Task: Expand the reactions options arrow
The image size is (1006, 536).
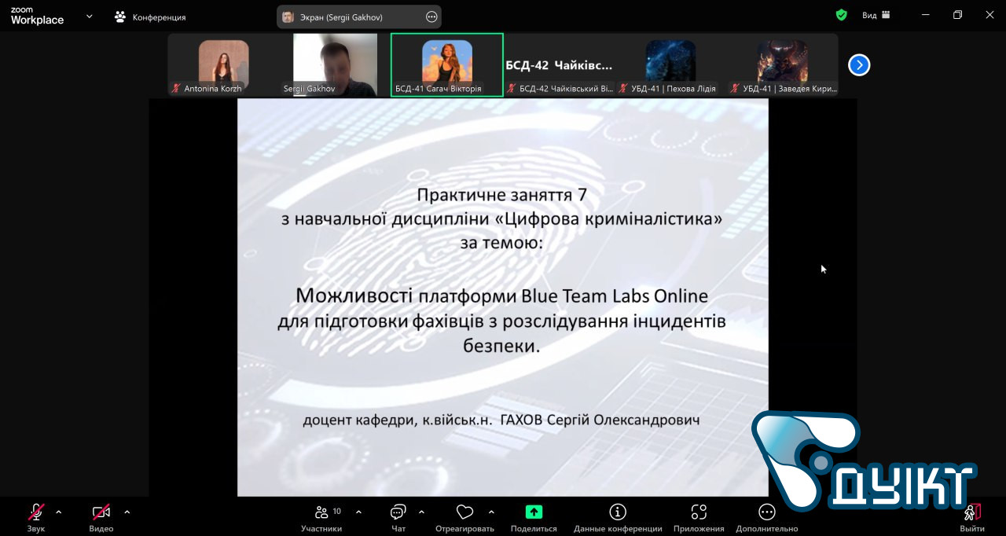Action: 492,512
